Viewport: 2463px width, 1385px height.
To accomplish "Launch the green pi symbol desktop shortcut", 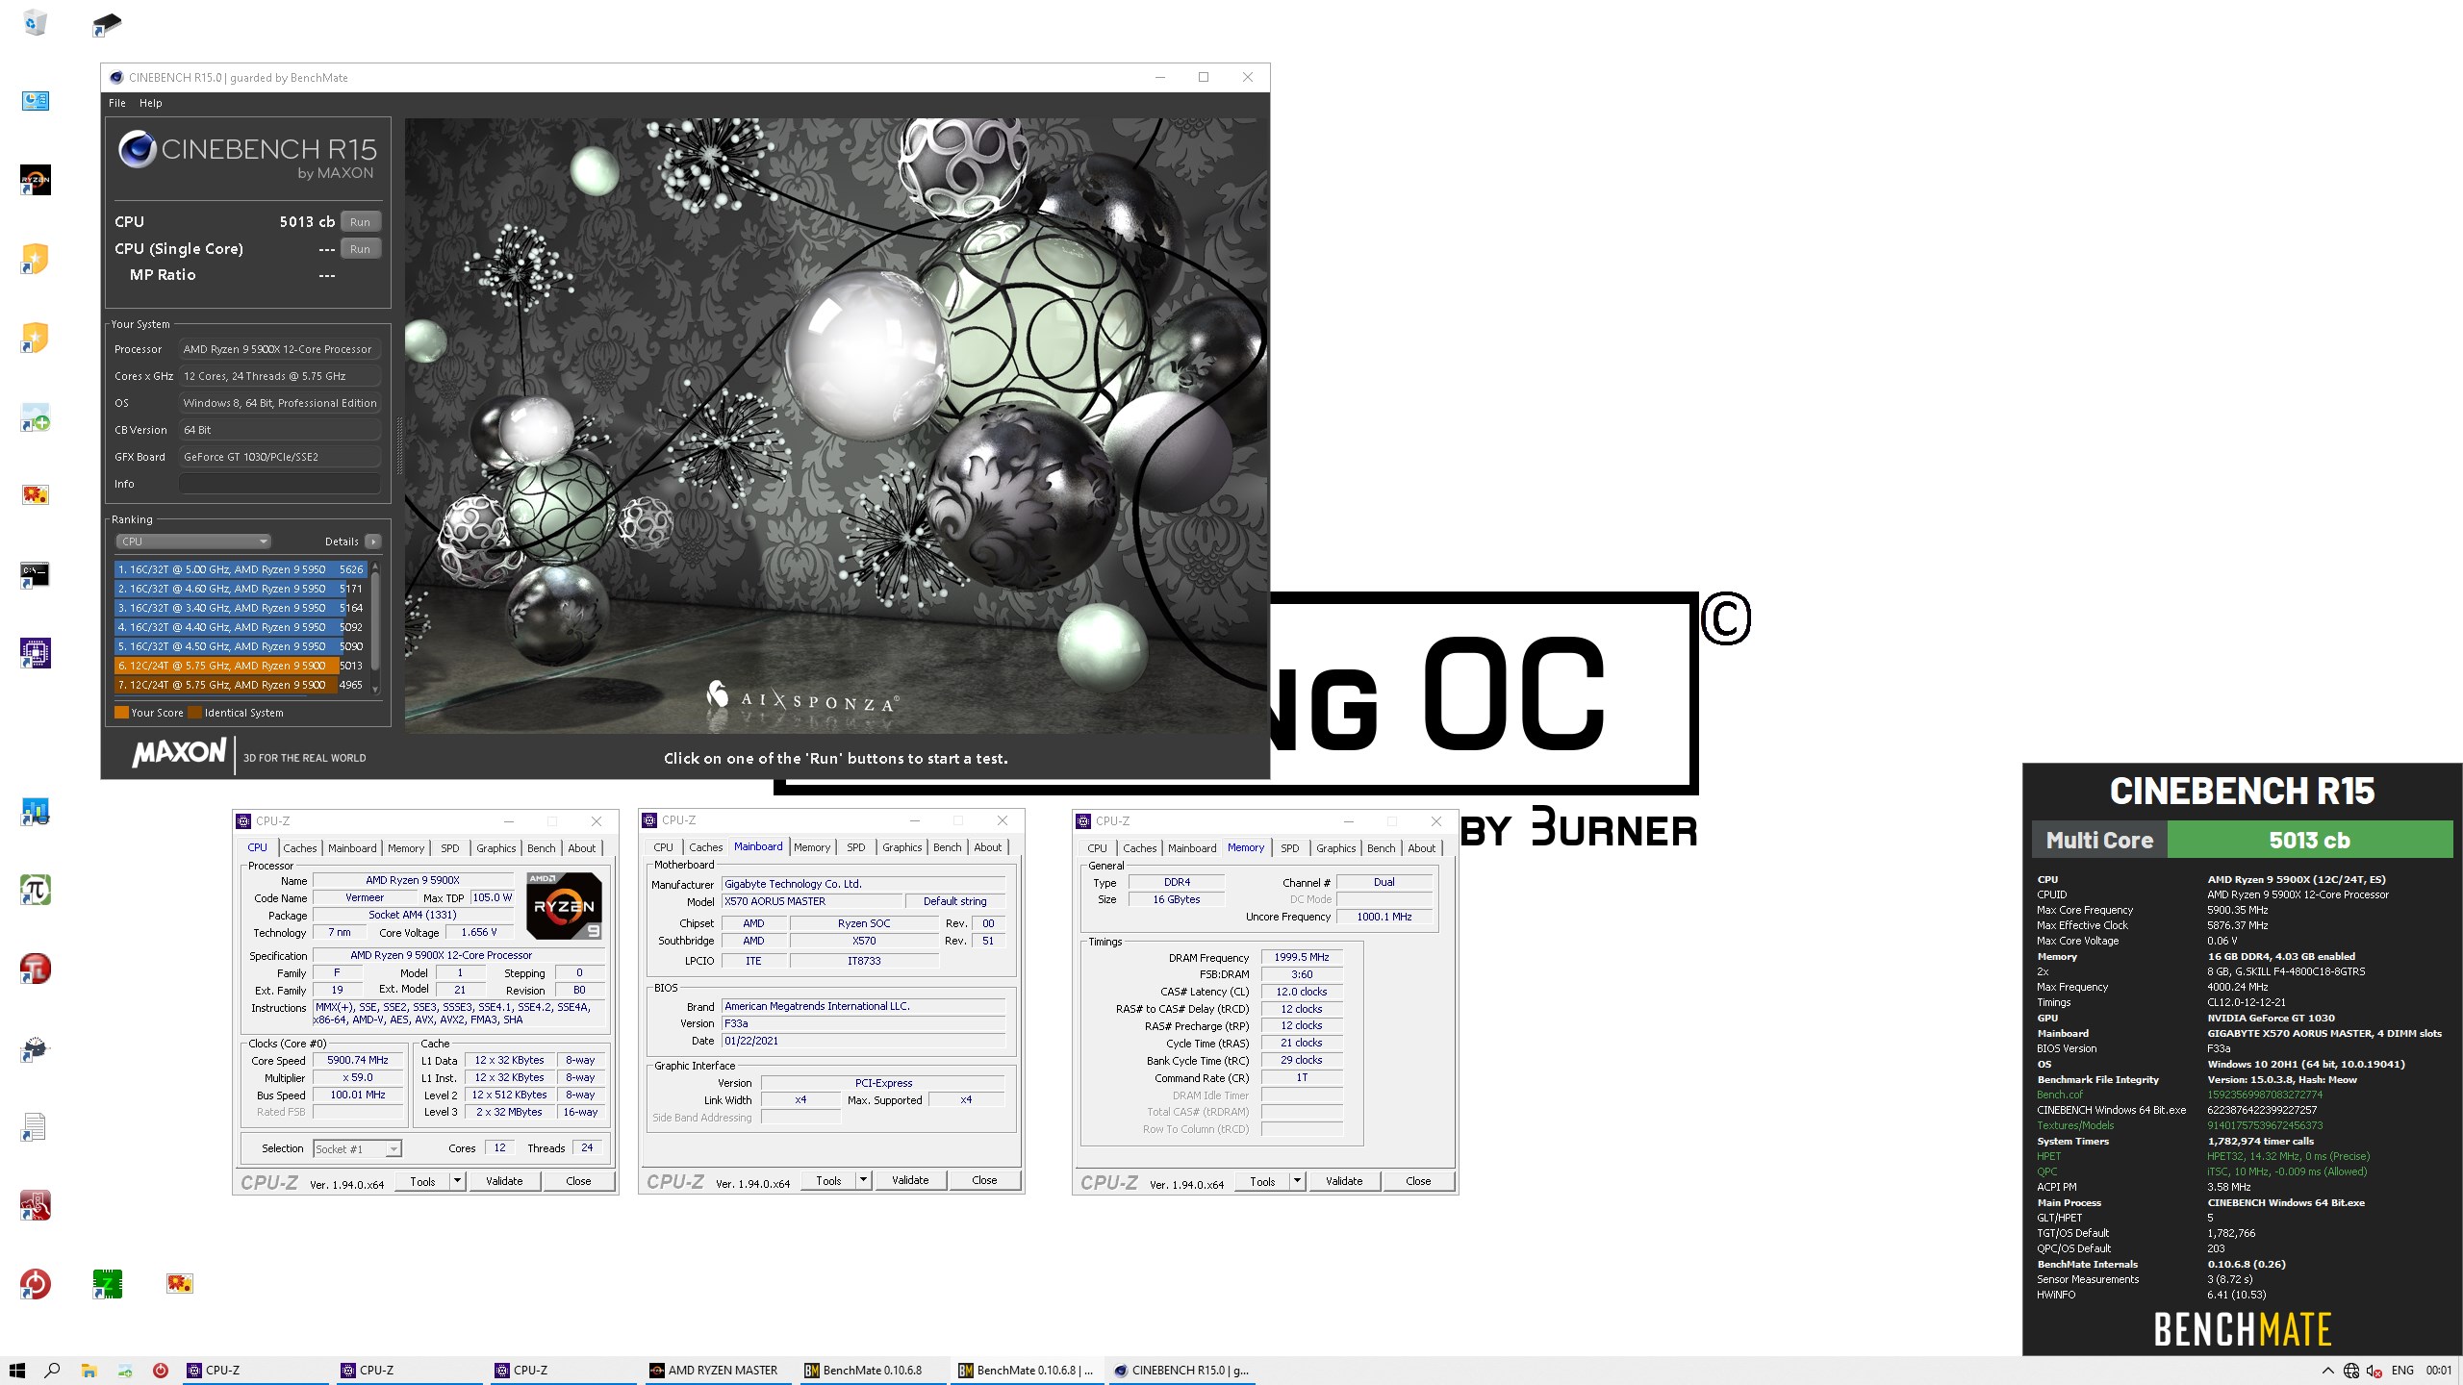I will click(36, 890).
